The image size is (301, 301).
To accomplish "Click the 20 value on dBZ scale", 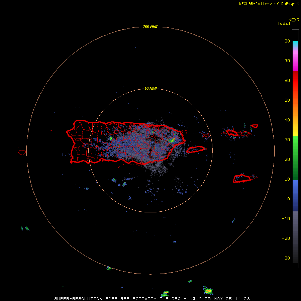I will point(287,160).
